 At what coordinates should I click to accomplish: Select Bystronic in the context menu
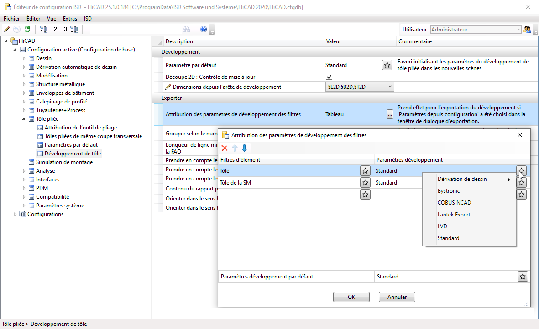click(448, 191)
